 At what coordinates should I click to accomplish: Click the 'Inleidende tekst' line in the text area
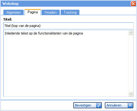point(44,33)
